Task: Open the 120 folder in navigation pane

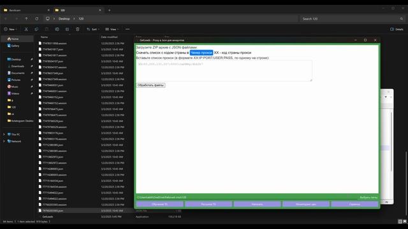Action: [11, 107]
